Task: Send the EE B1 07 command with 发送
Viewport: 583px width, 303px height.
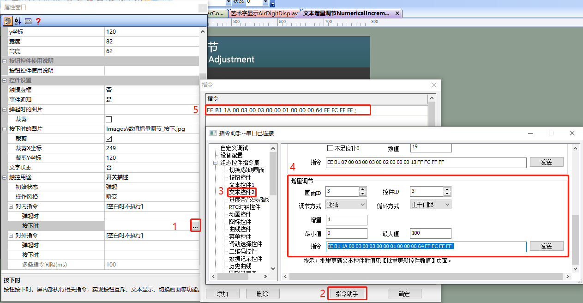Action: pyautogui.click(x=547, y=162)
